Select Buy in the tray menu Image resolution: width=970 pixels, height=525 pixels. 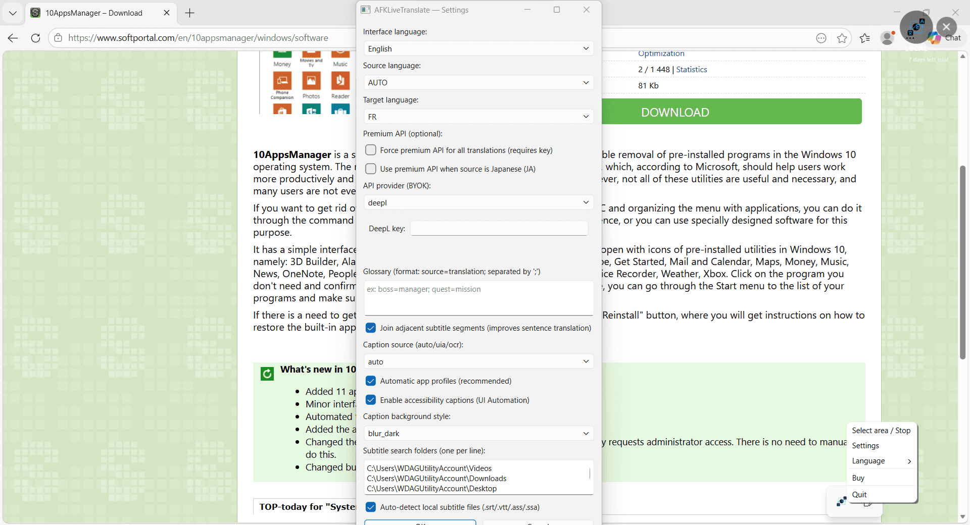[x=882, y=478]
